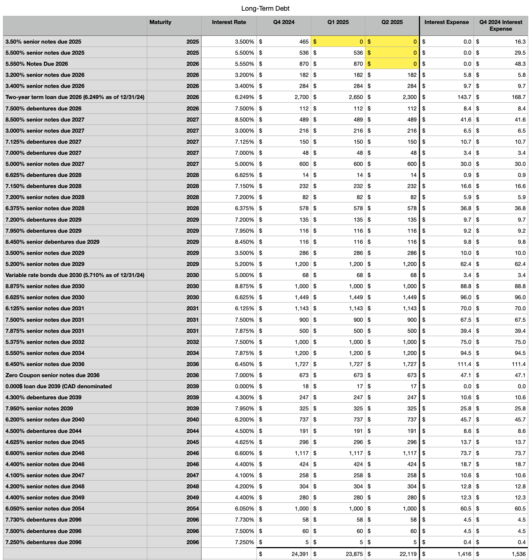Select 5.550% senior notes due 2034 label

click(45, 353)
